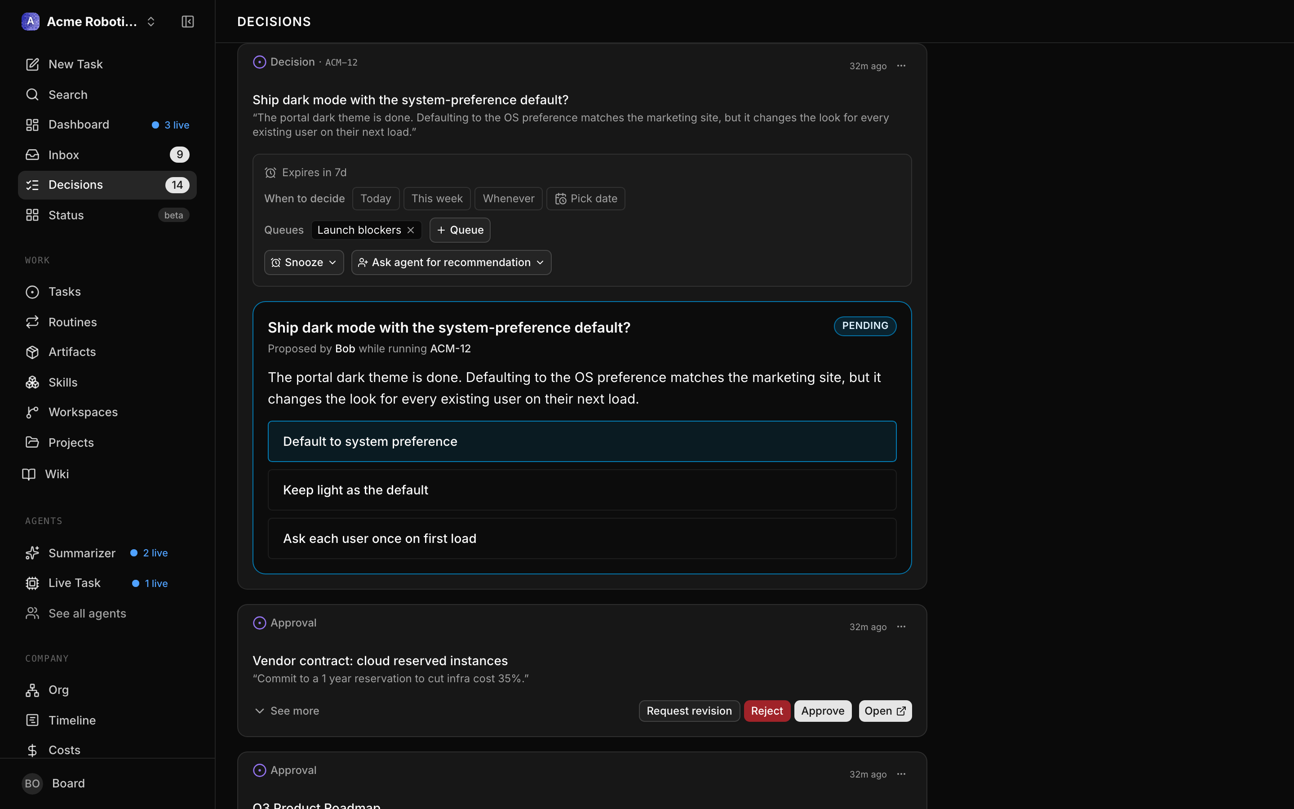Set when to decide to This week
Image resolution: width=1294 pixels, height=809 pixels.
[x=437, y=199]
